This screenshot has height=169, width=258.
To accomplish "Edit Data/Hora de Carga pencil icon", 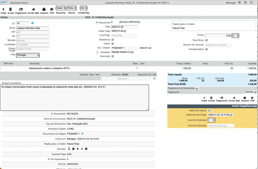I will (x=231, y=115).
